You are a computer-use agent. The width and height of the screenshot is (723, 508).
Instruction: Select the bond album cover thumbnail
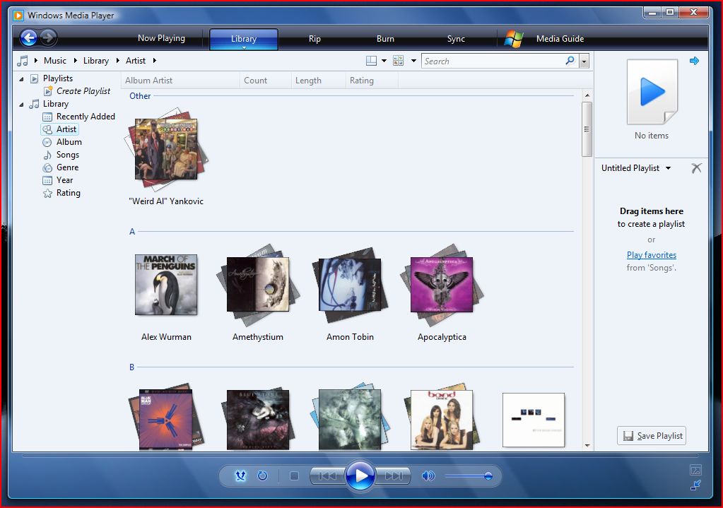[x=442, y=420]
